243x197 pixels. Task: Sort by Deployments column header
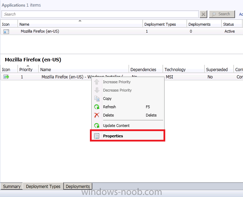(204, 24)
